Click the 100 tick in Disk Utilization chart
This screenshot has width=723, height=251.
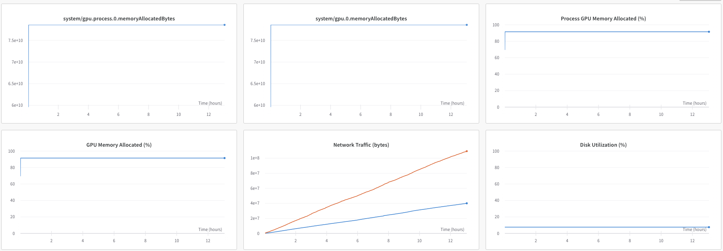click(x=496, y=151)
